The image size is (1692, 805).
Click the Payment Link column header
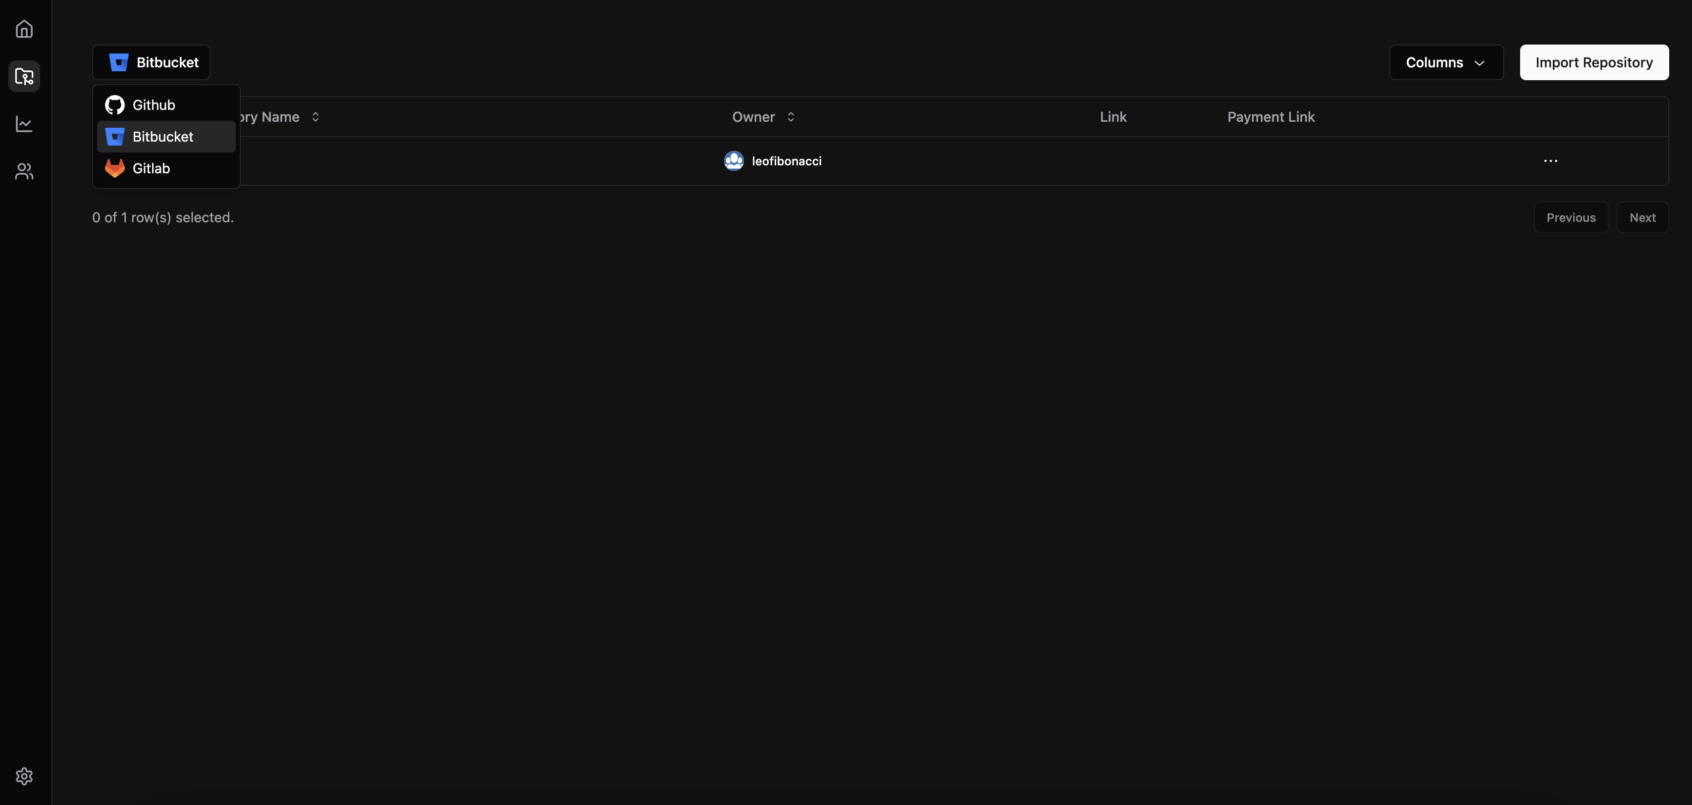click(x=1270, y=117)
